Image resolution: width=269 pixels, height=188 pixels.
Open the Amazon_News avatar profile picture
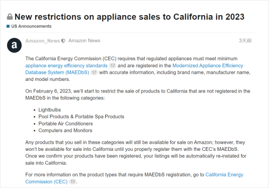click(15, 45)
